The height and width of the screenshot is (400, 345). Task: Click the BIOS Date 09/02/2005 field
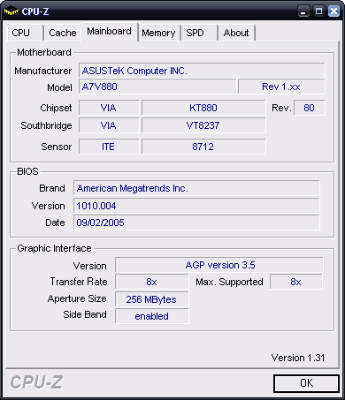pyautogui.click(x=196, y=223)
